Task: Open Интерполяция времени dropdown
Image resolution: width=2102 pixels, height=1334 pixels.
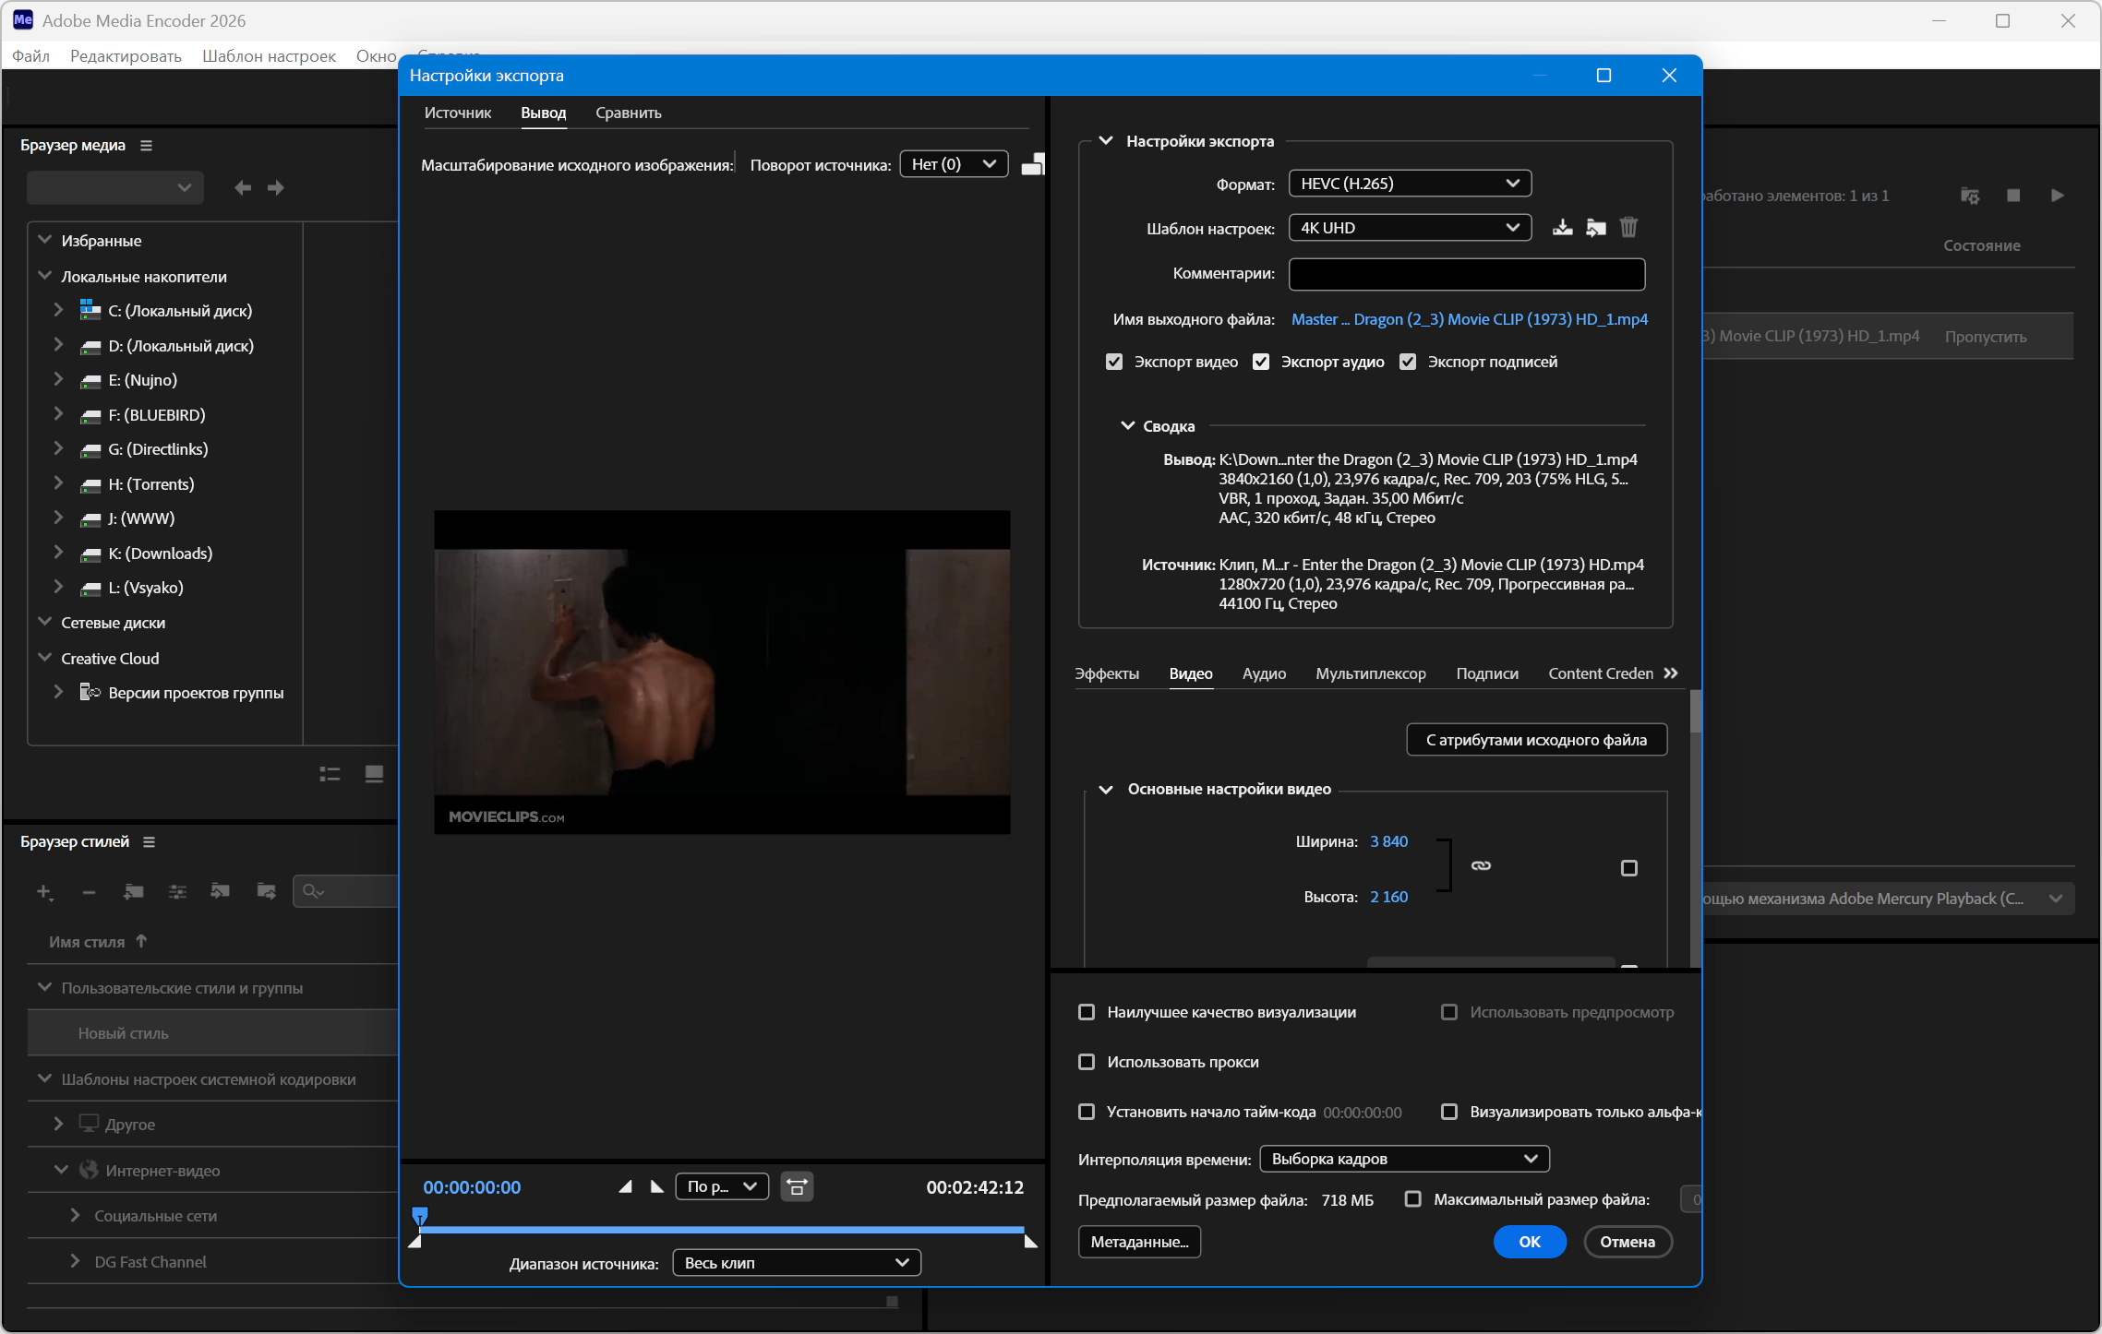Action: pos(1404,1159)
